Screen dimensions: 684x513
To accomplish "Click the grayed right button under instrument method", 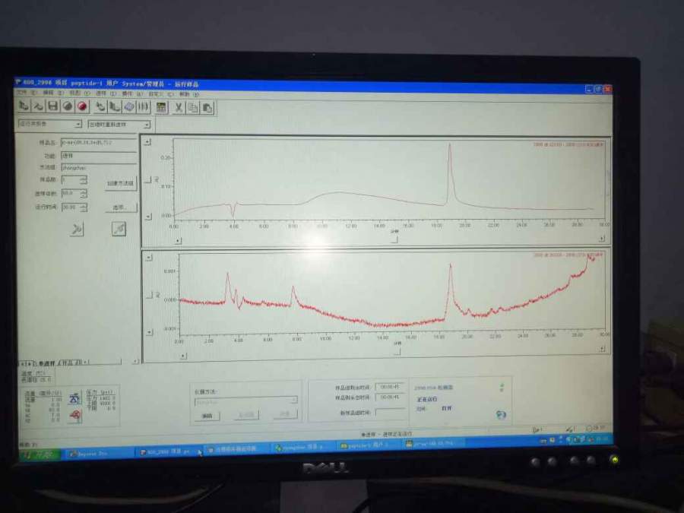I will tap(285, 414).
